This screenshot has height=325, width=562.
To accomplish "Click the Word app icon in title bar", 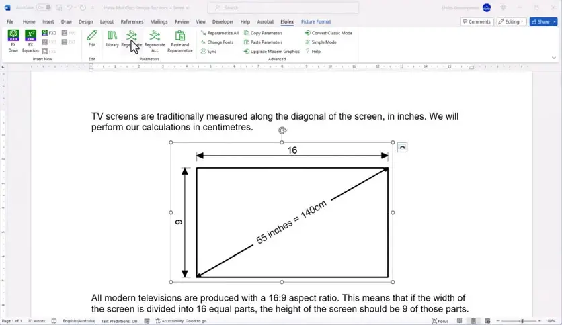I will (7, 7).
